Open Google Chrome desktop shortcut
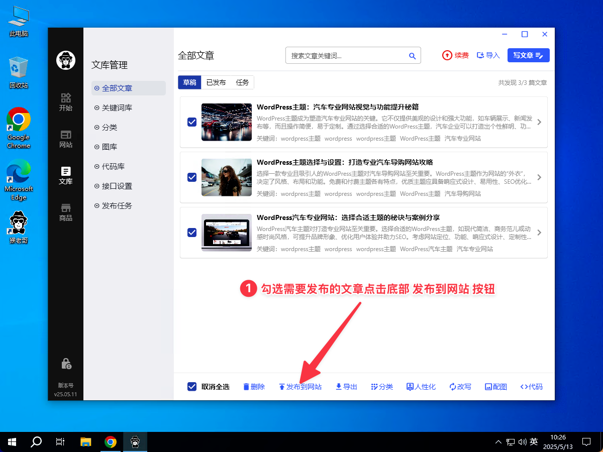This screenshot has width=603, height=452. coord(19,128)
